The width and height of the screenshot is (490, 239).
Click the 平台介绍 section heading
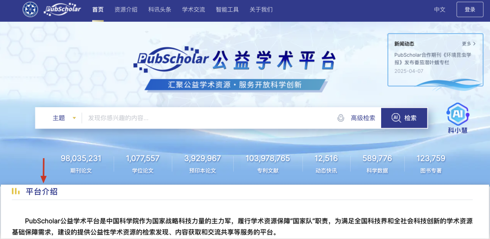click(42, 191)
